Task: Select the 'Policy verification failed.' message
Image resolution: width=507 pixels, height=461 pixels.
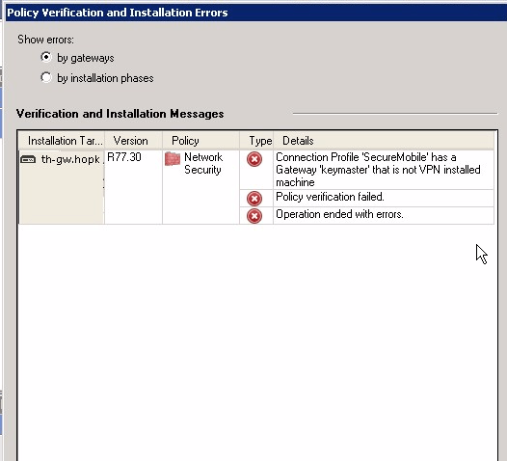Action: click(x=384, y=198)
